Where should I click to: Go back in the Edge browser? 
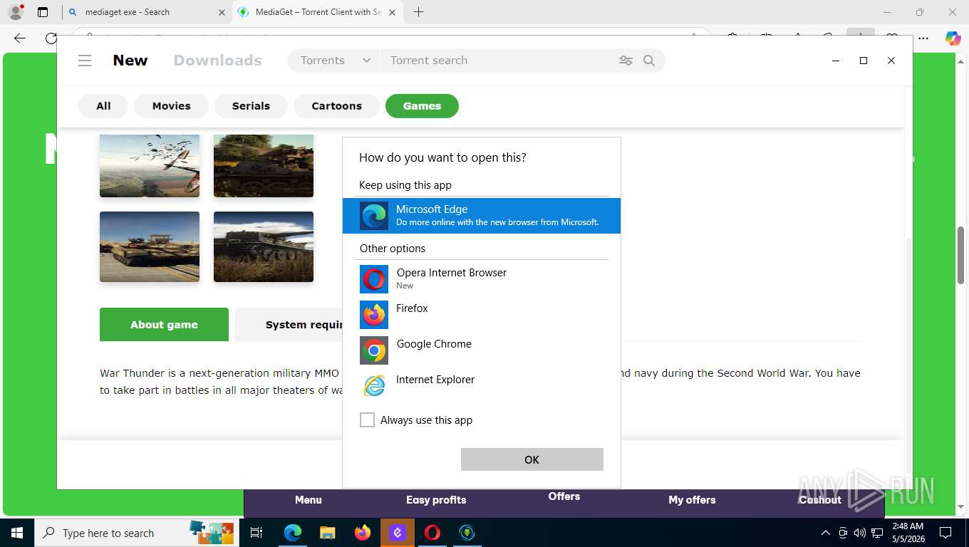coord(20,38)
